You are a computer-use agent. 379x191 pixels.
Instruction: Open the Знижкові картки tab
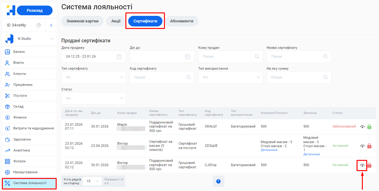click(82, 21)
